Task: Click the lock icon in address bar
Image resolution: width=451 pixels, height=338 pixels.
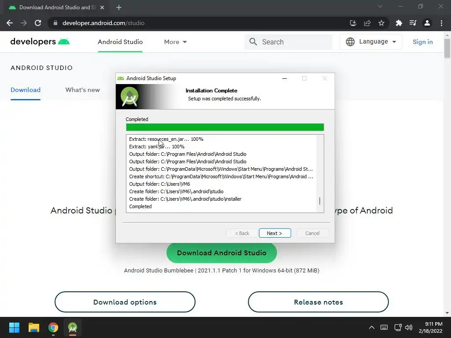Action: (x=55, y=23)
